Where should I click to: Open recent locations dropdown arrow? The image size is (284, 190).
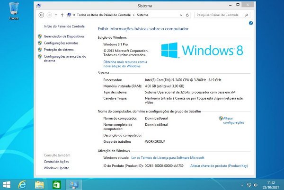tap(56, 15)
